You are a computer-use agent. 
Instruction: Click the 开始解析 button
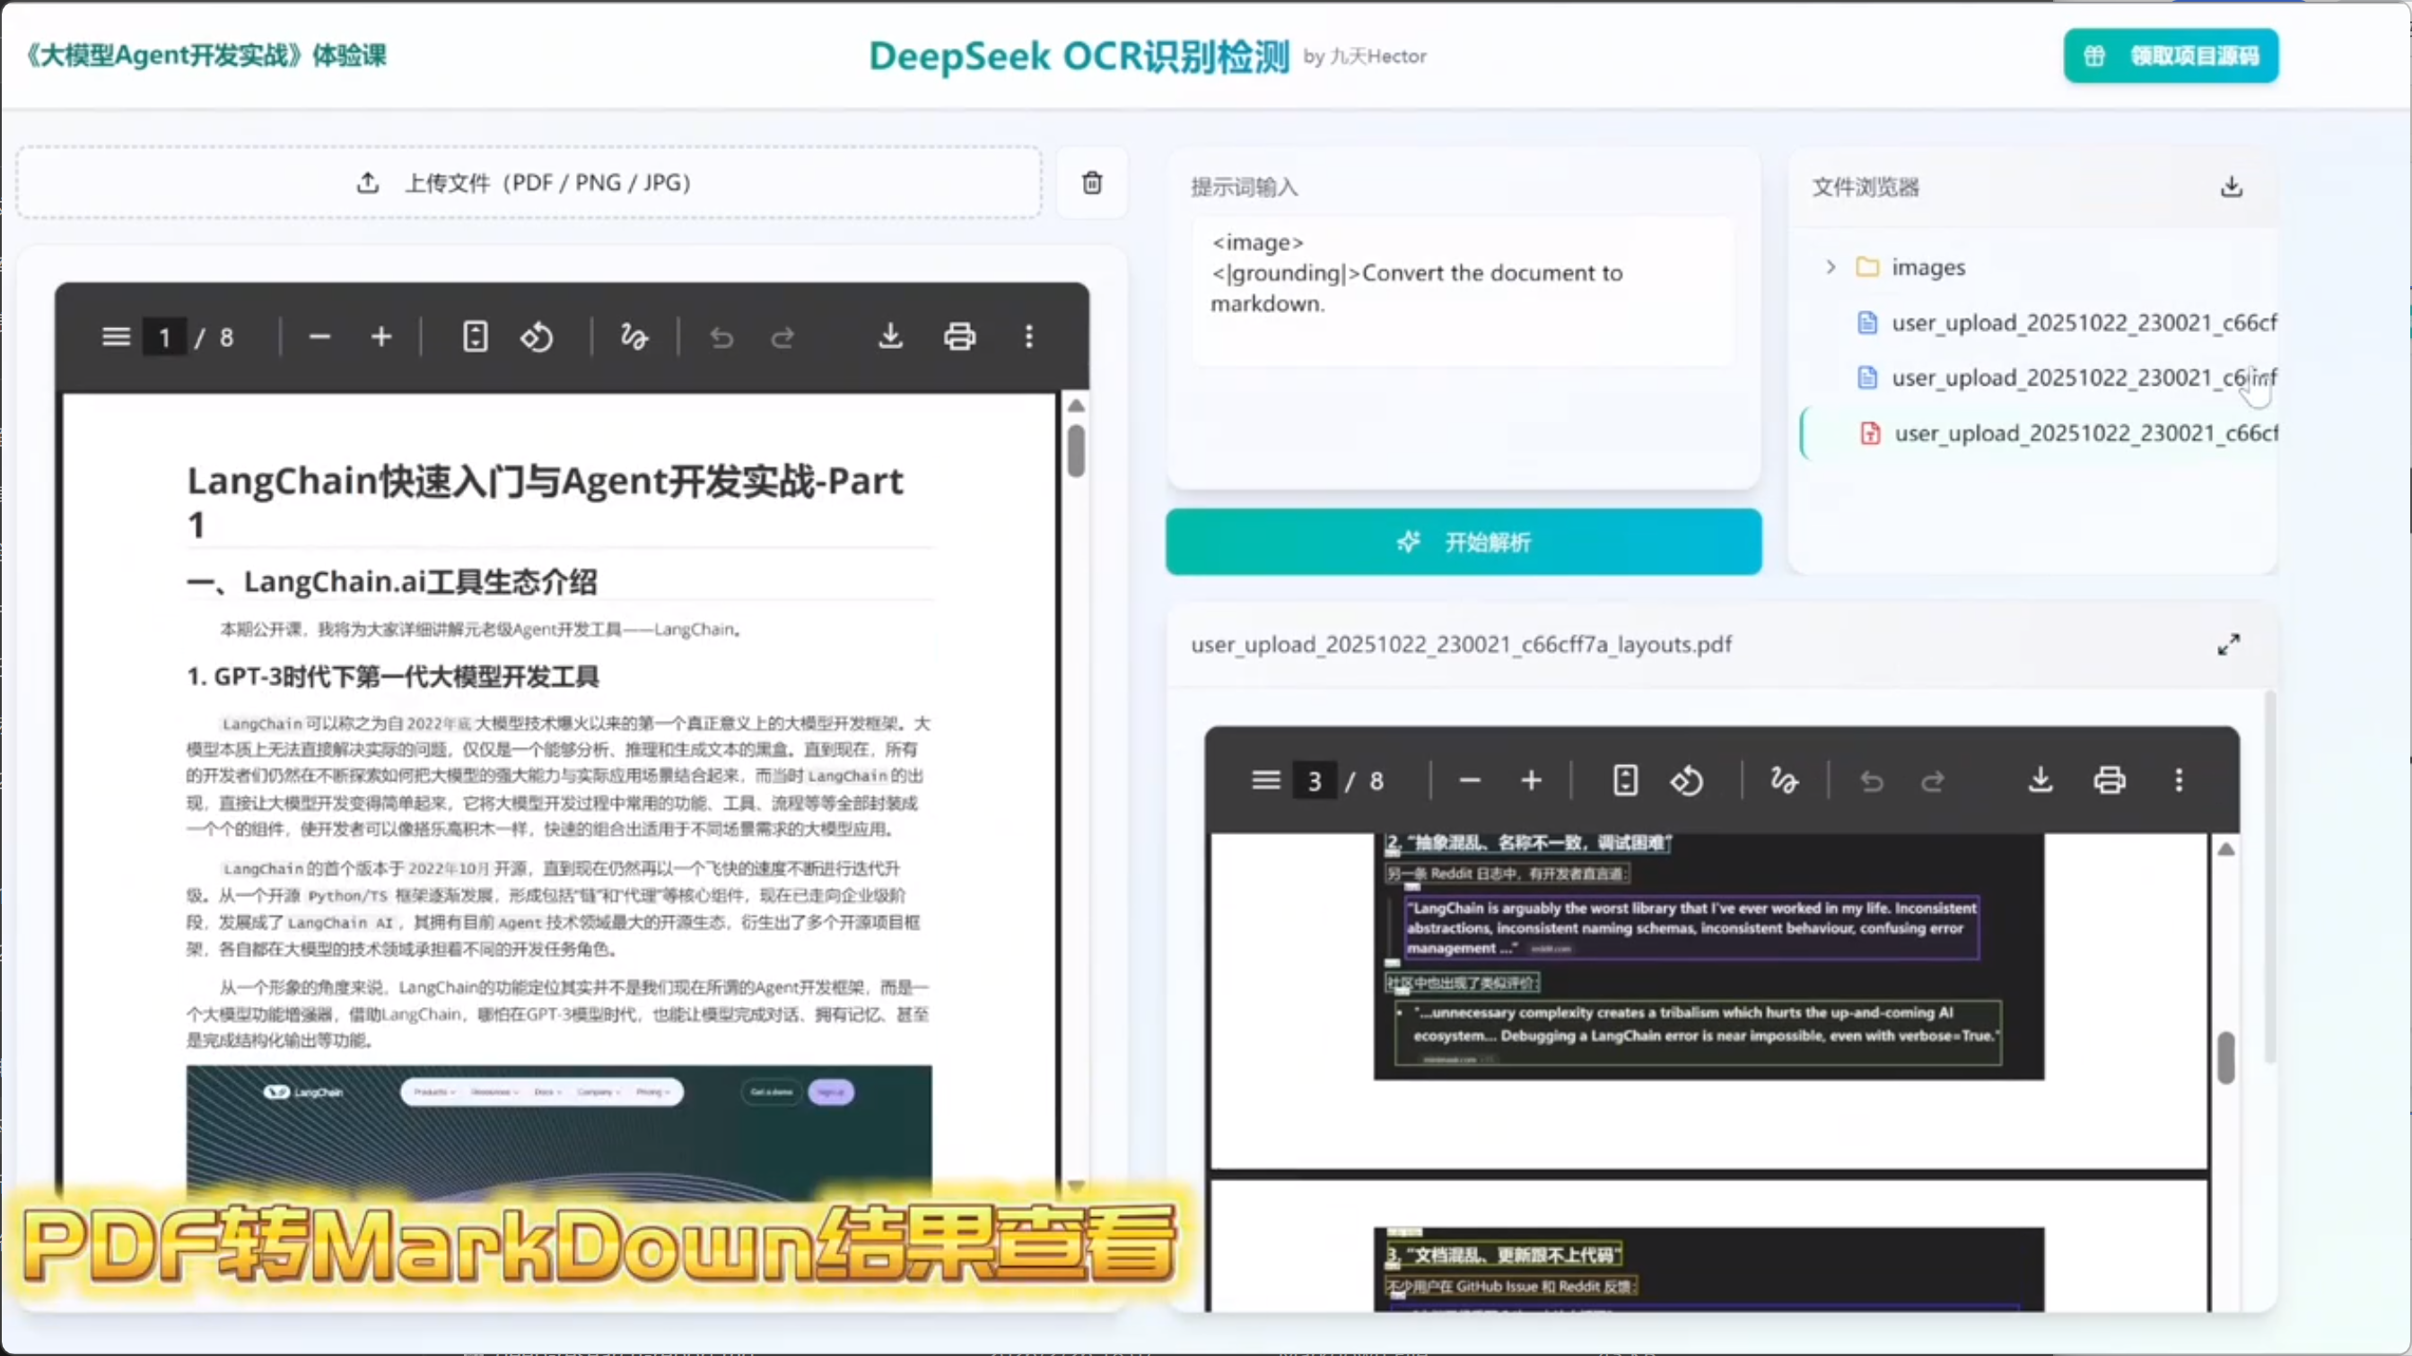coord(1464,542)
